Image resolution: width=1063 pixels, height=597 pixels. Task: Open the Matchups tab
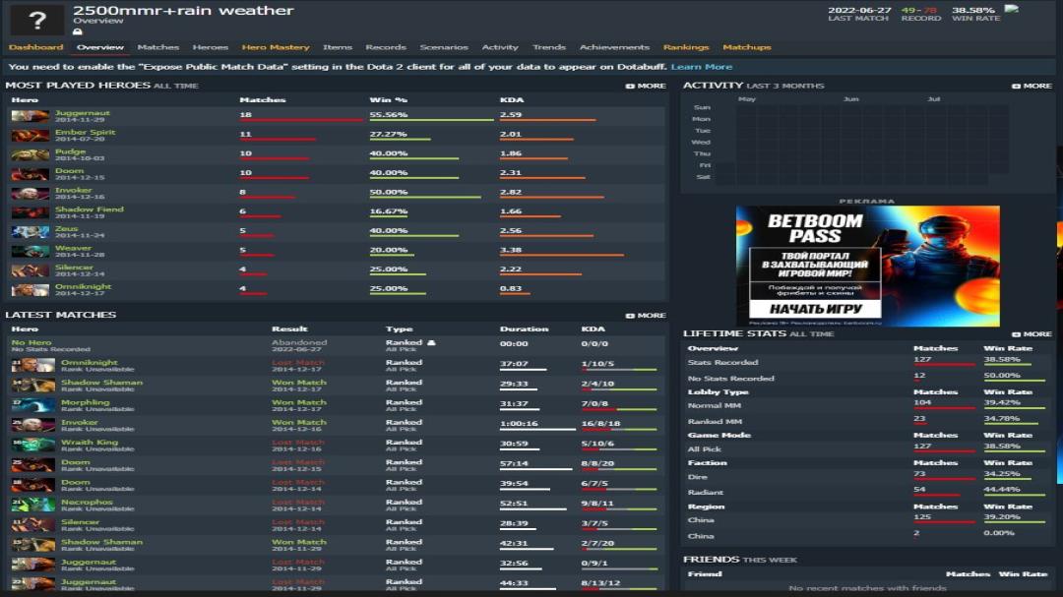tap(747, 47)
